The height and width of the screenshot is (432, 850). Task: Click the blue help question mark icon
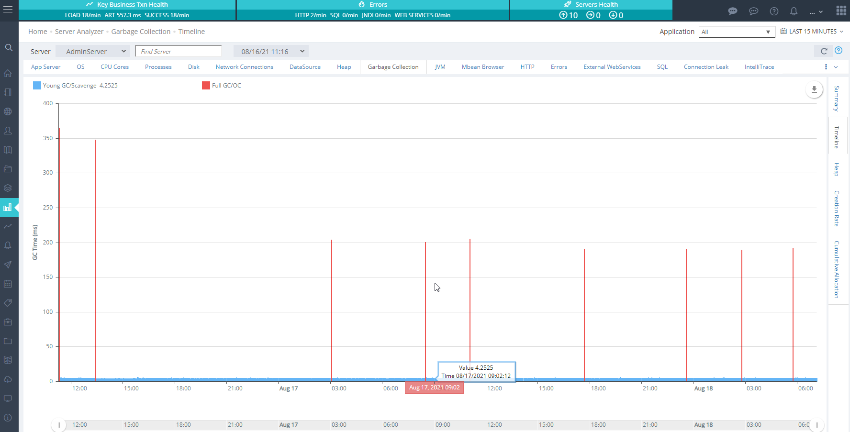(839, 51)
